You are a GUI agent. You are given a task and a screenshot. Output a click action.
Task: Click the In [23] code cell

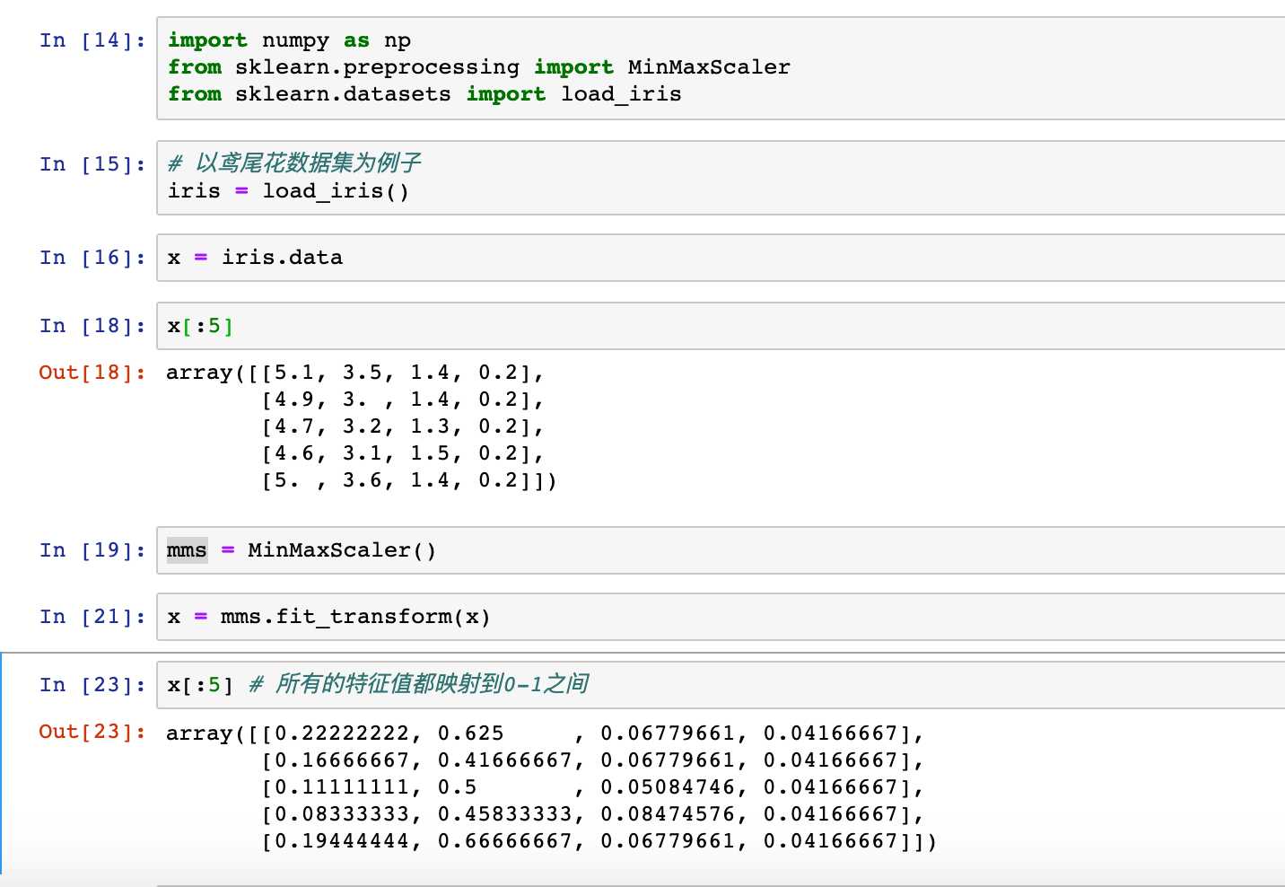click(721, 685)
